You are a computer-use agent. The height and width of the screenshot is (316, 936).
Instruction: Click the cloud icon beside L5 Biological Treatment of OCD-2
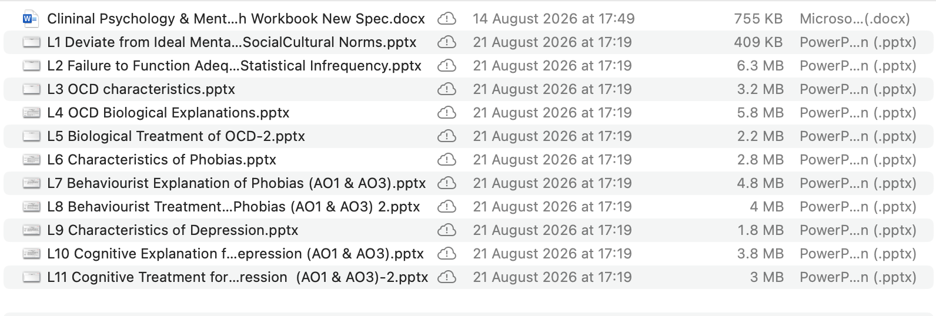pos(447,136)
